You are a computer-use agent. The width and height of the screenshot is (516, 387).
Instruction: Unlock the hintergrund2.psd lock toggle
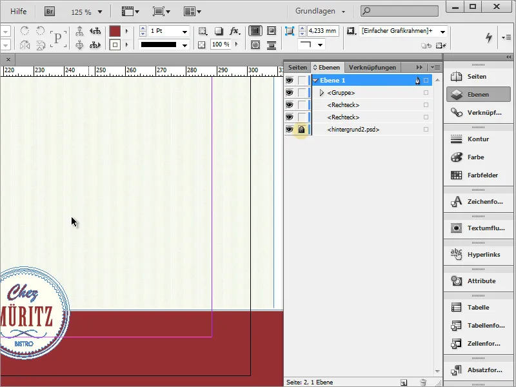point(301,130)
